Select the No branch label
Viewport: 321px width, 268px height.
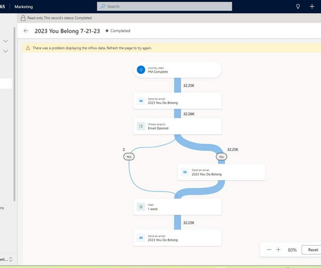(222, 157)
